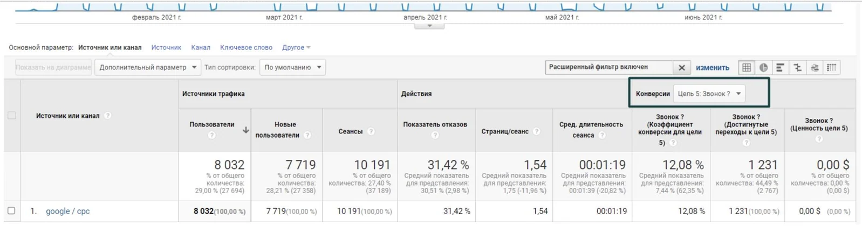The image size is (862, 226).
Task: Select Ключевое слово primary dimension
Action: pyautogui.click(x=246, y=47)
